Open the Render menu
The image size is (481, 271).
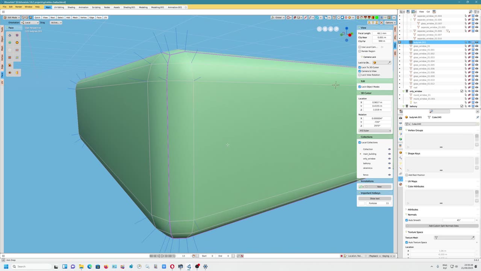pyautogui.click(x=18, y=7)
